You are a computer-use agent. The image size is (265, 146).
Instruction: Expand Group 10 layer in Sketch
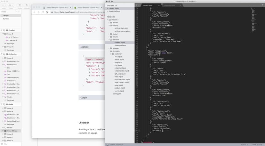3,47
